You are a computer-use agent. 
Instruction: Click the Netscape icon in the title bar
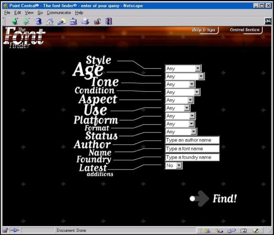pos(6,6)
